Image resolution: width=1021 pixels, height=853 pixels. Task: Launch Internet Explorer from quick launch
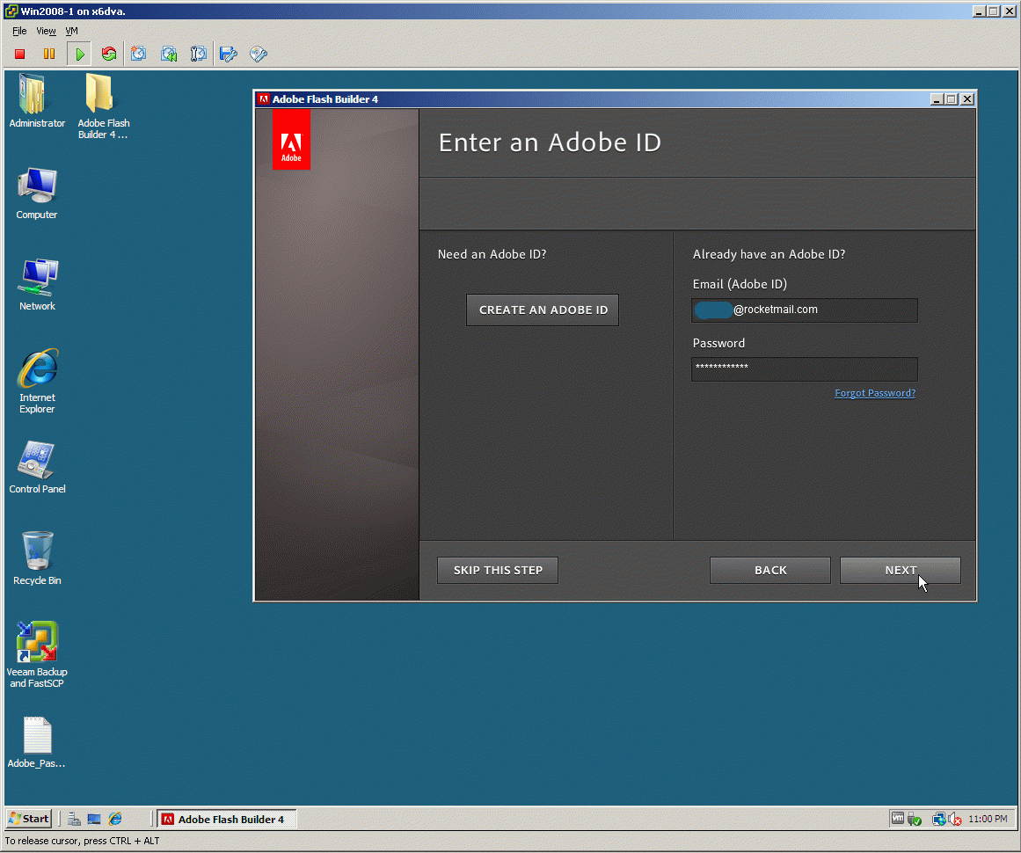pyautogui.click(x=115, y=819)
